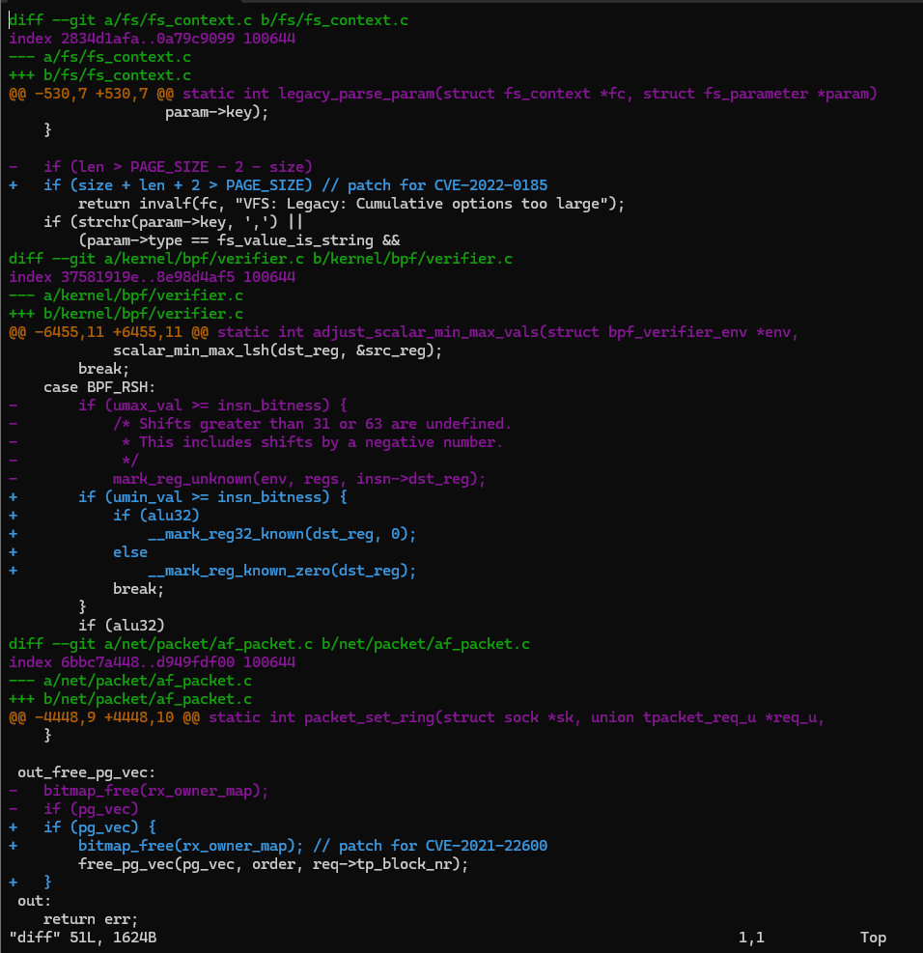Click the 'patch for CVE-2021-22600' comment
The height and width of the screenshot is (953, 923).
click(x=431, y=846)
